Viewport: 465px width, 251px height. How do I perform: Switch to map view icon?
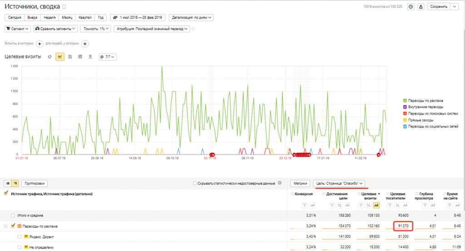(x=90, y=57)
